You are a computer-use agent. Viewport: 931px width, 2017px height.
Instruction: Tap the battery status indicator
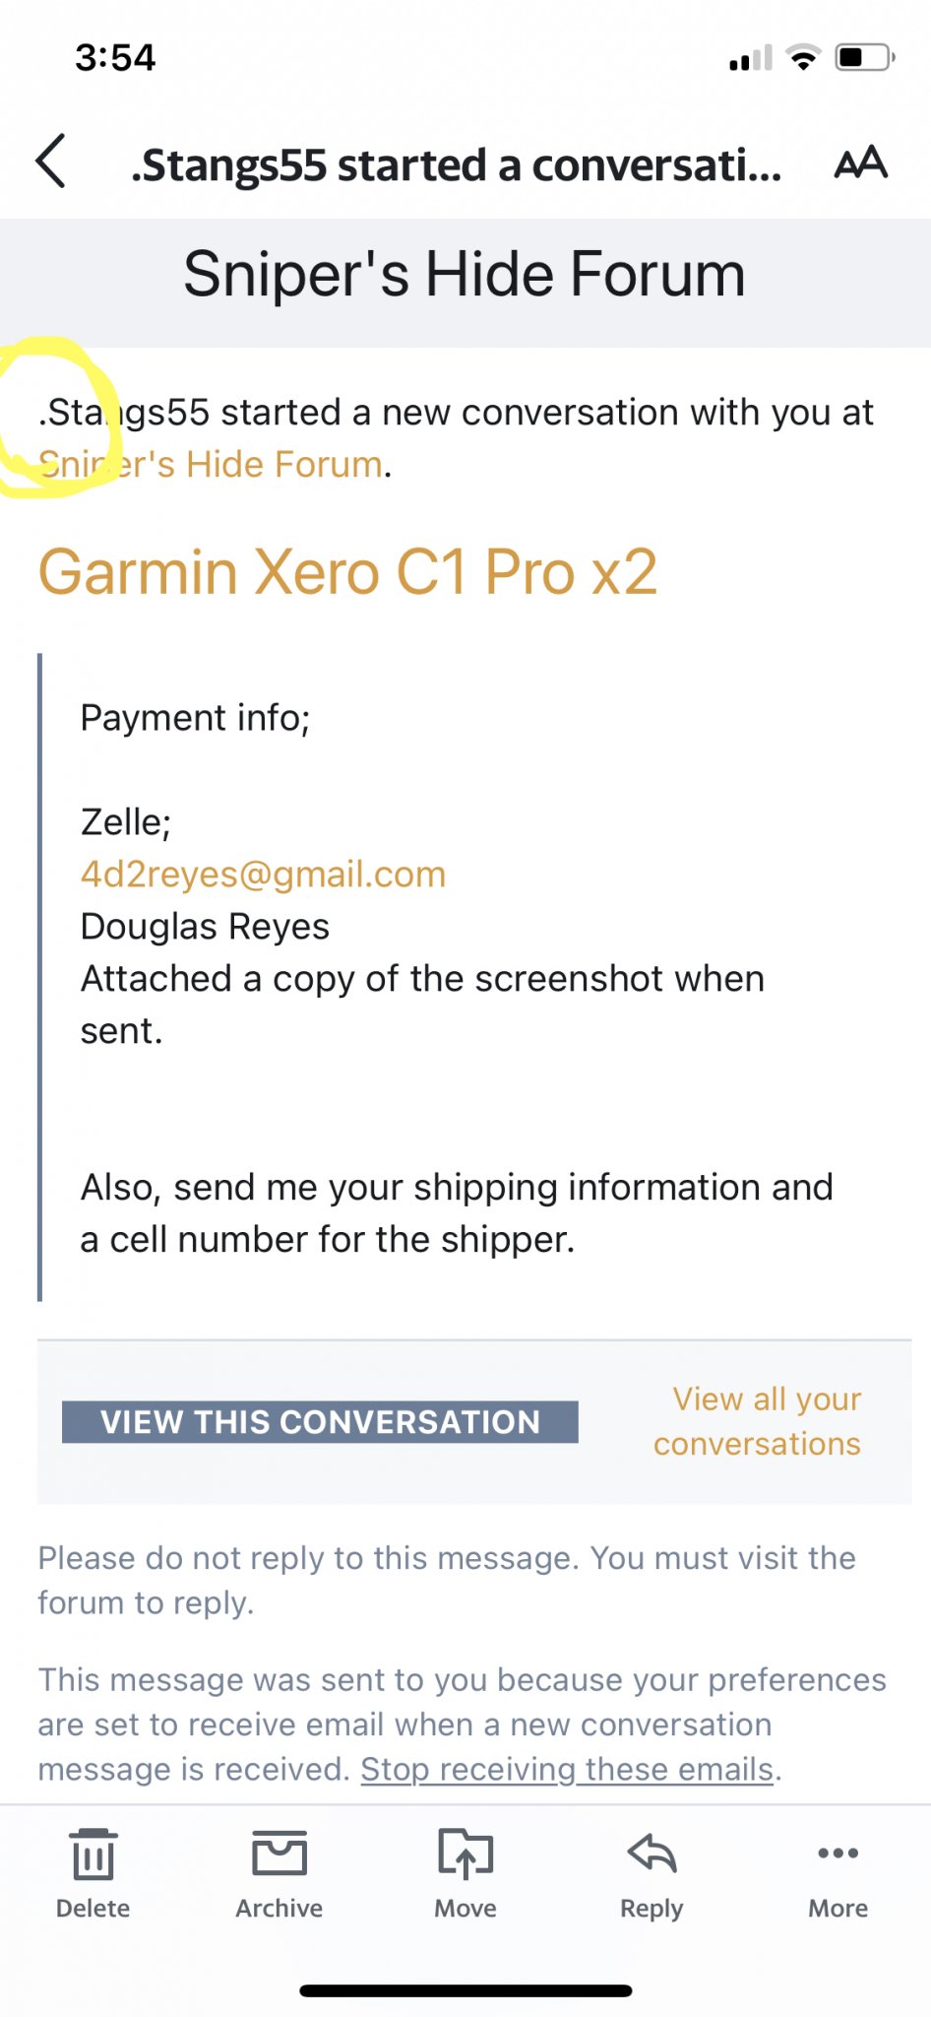tap(865, 58)
